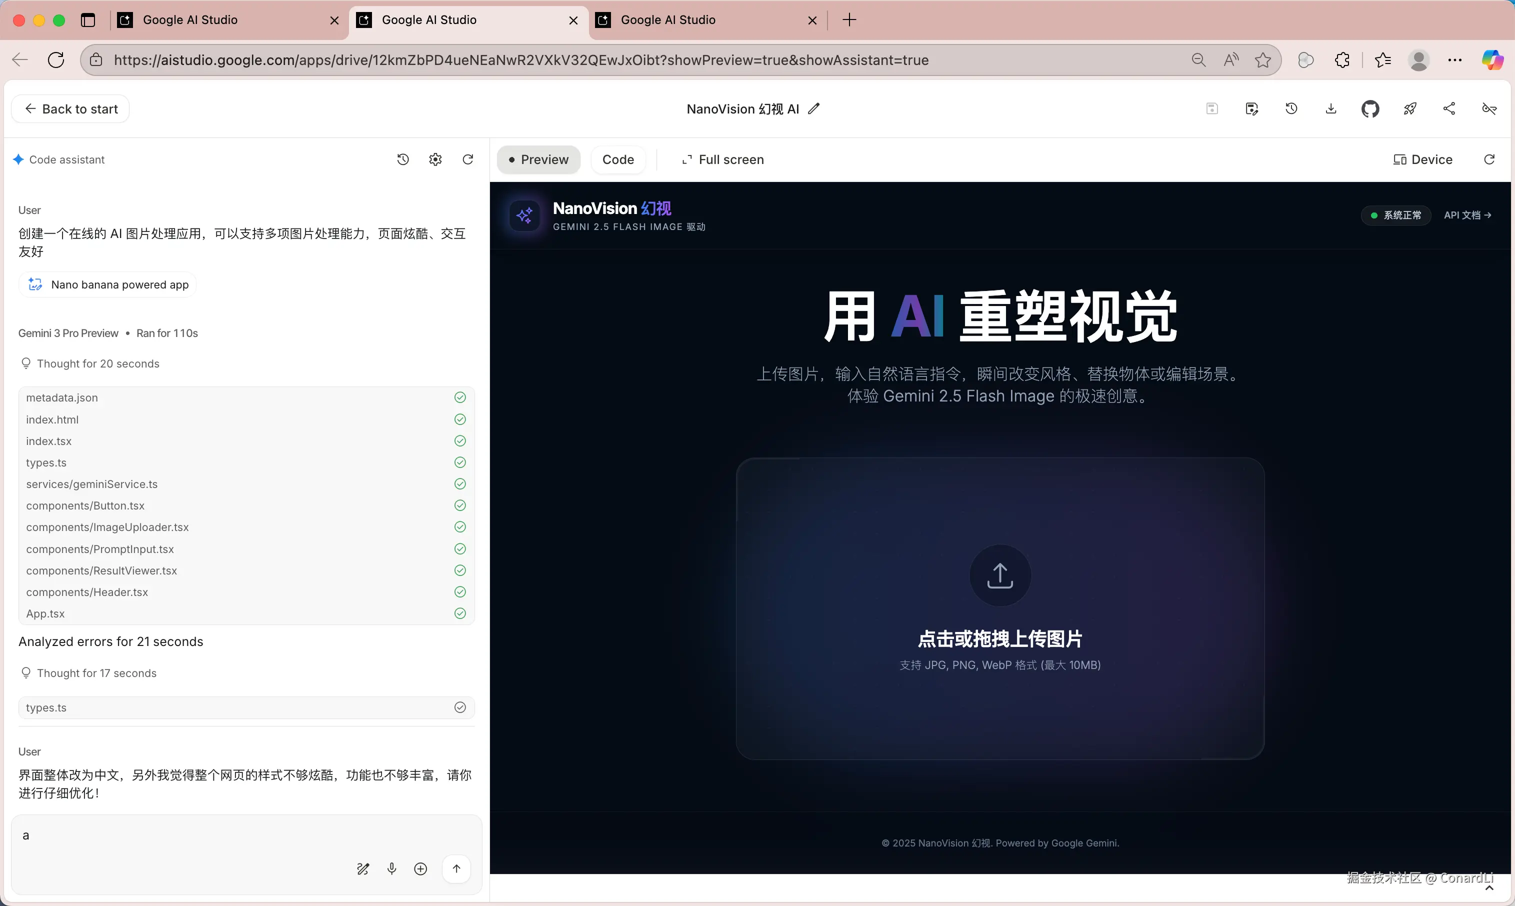The width and height of the screenshot is (1515, 906).
Task: Click the share app icon
Action: pos(1449,108)
